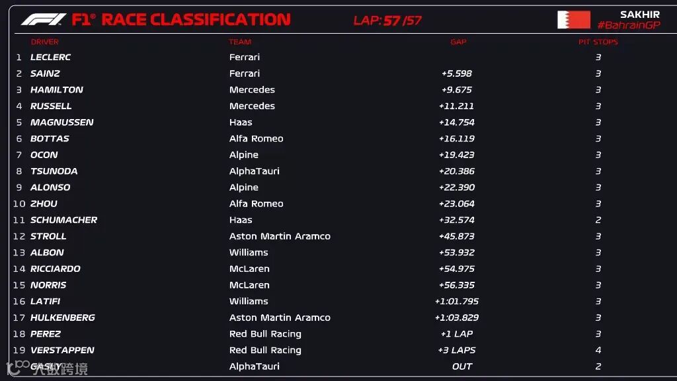This screenshot has height=381, width=677.
Task: Select the DRIVER column header
Action: coord(44,42)
